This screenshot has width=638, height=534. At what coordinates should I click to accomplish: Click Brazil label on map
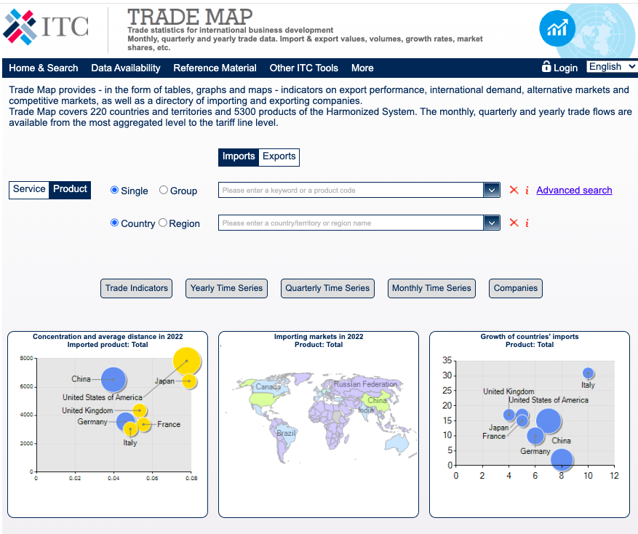[286, 433]
